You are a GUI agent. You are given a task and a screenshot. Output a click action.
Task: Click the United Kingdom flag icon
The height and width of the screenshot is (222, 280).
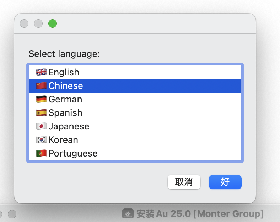41,72
